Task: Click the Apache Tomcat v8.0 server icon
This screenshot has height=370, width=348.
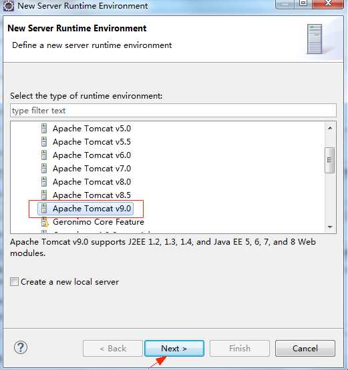Action: (44, 182)
